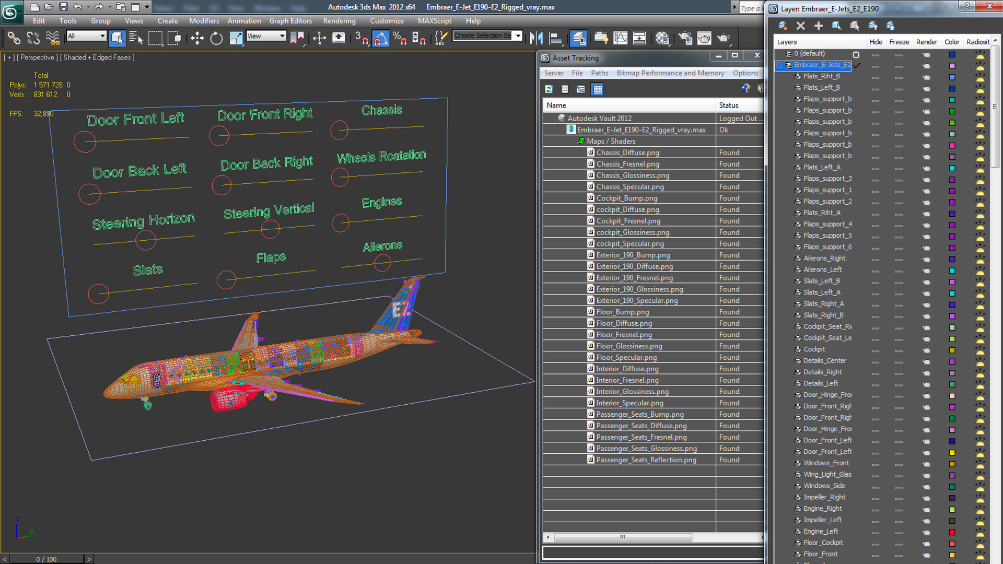Open the Curve Editor

(x=620, y=38)
